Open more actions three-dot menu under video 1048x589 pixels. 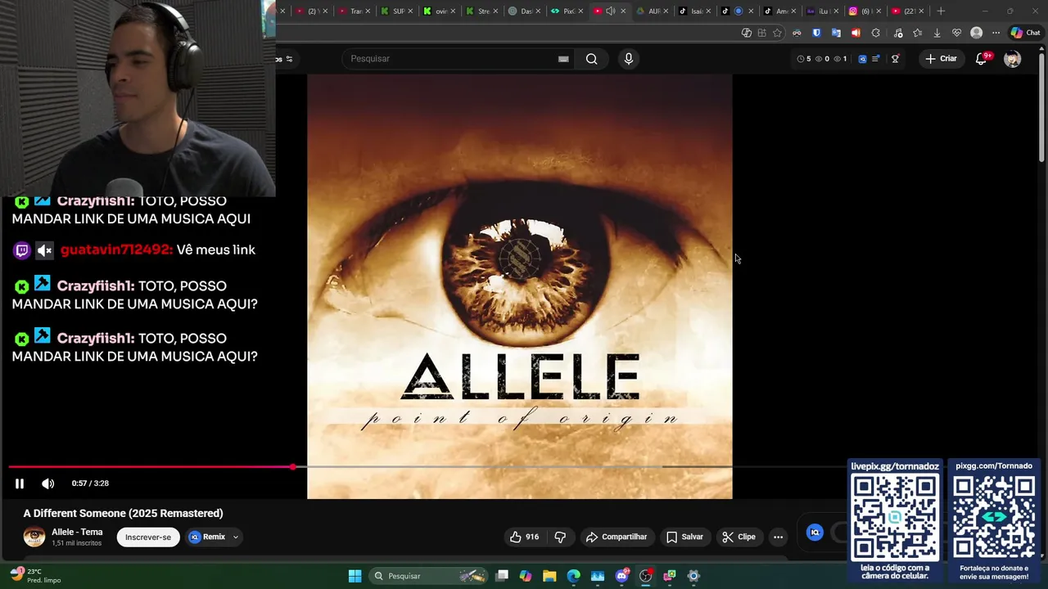click(778, 537)
